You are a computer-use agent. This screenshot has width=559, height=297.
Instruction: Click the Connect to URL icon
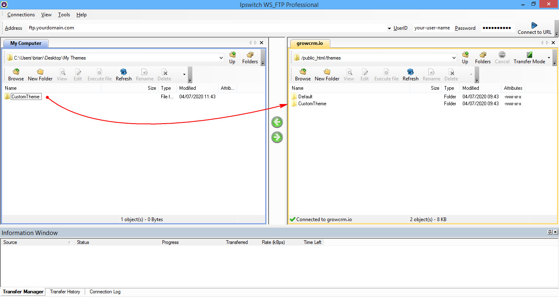pyautogui.click(x=534, y=25)
